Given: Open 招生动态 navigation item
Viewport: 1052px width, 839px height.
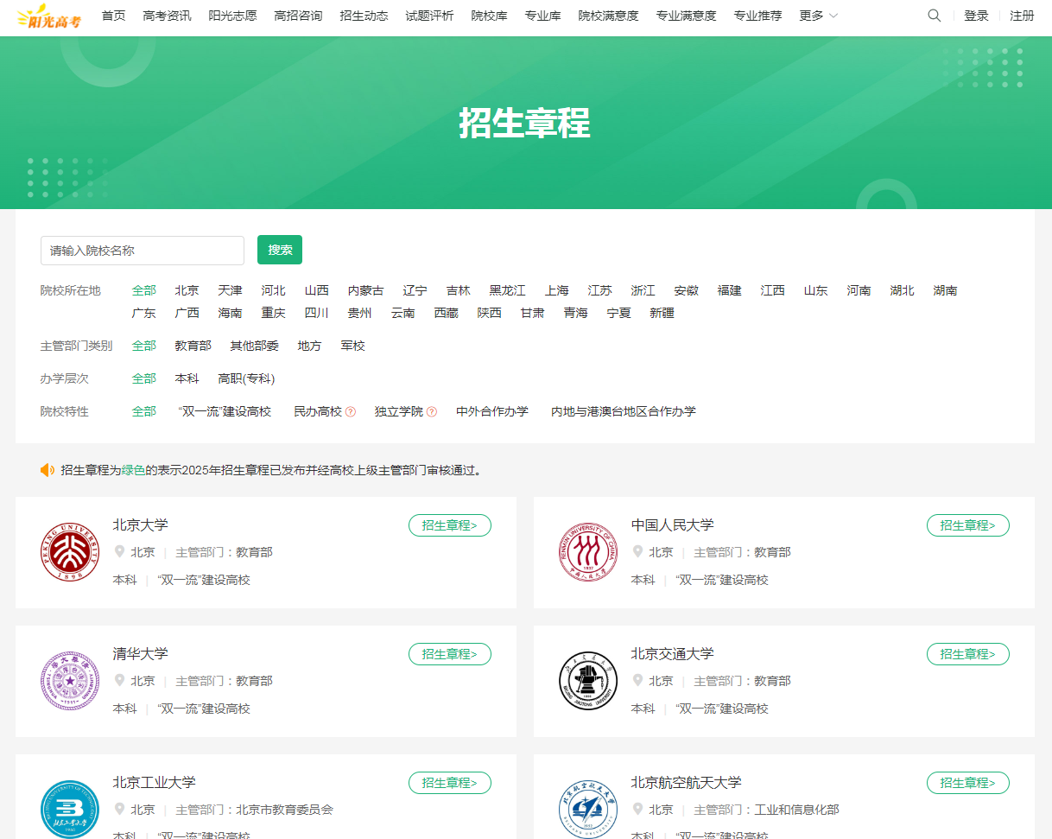Looking at the screenshot, I should coord(364,16).
